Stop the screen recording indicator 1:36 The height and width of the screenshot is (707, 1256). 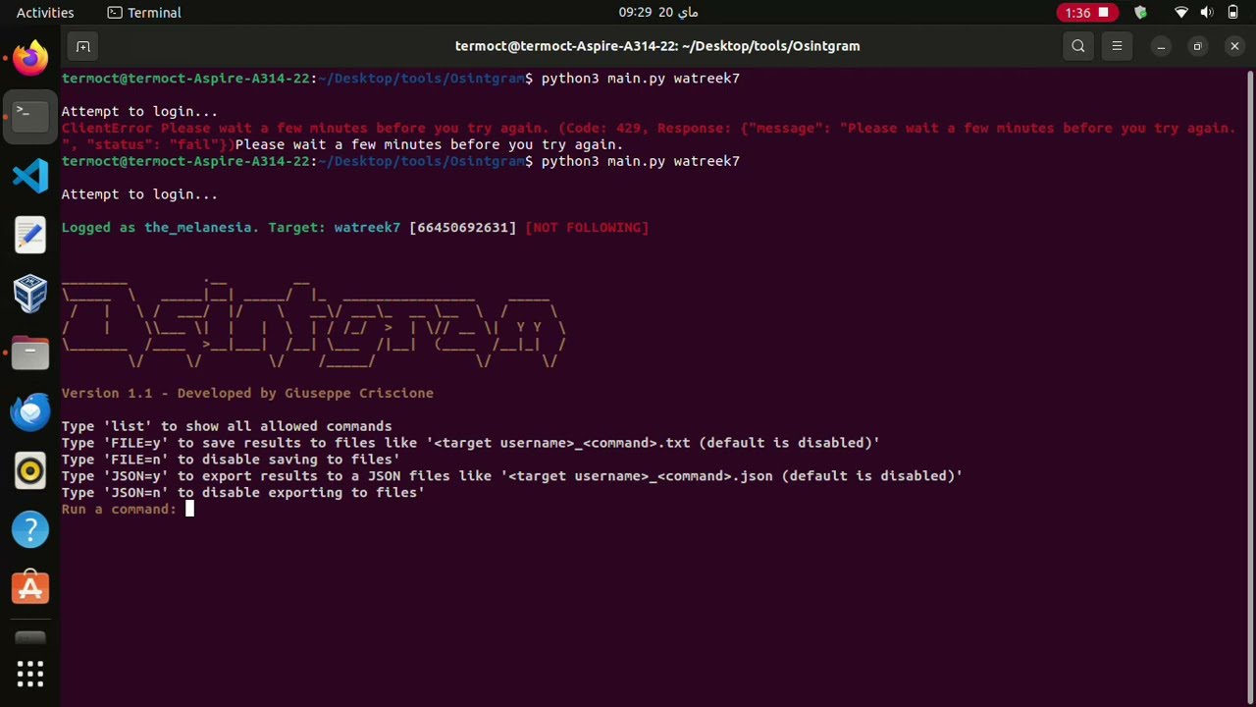coord(1087,13)
